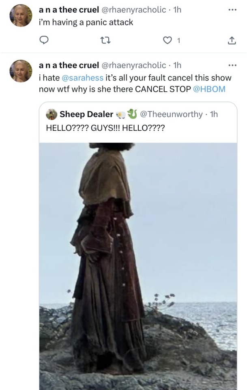Reply to the panic attack tweet
Viewport: 247px width, 390px height.
(x=44, y=40)
